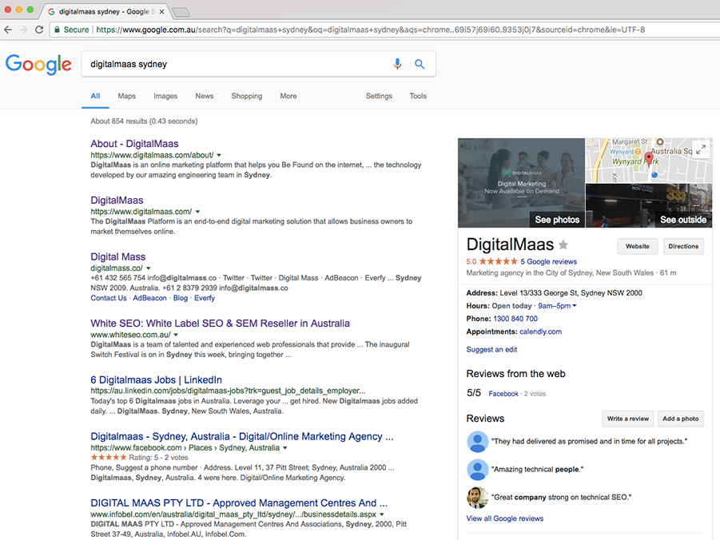Open the 5 Google reviews link
The image size is (720, 540).
pyautogui.click(x=549, y=262)
